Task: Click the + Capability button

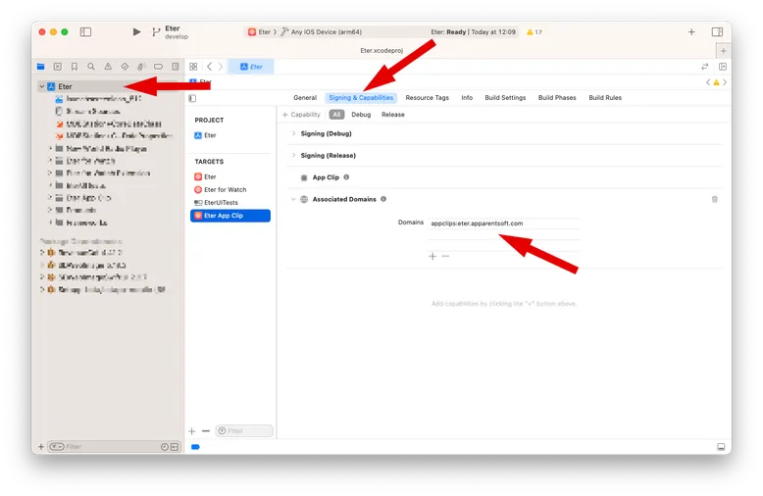Action: pyautogui.click(x=301, y=115)
